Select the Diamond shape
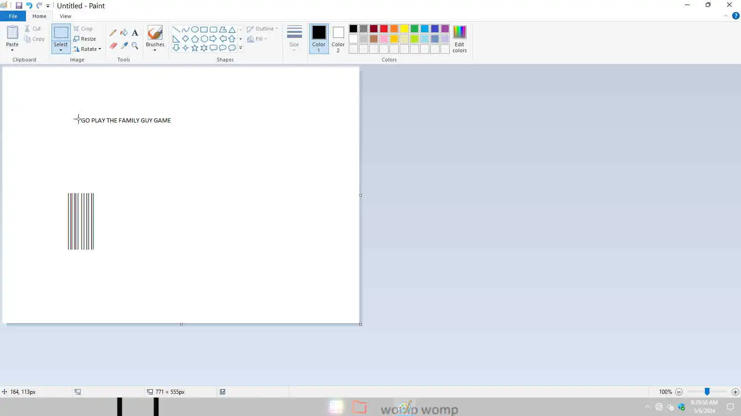This screenshot has width=741, height=416. tap(185, 39)
